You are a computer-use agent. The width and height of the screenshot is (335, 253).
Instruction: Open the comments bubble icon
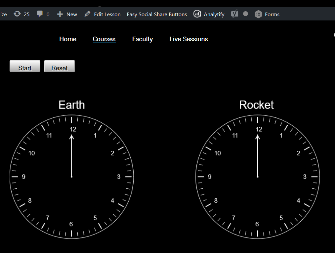(x=39, y=14)
